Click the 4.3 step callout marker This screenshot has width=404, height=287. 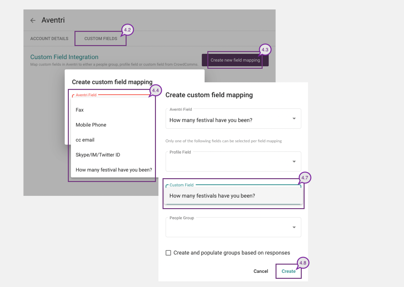[265, 50]
